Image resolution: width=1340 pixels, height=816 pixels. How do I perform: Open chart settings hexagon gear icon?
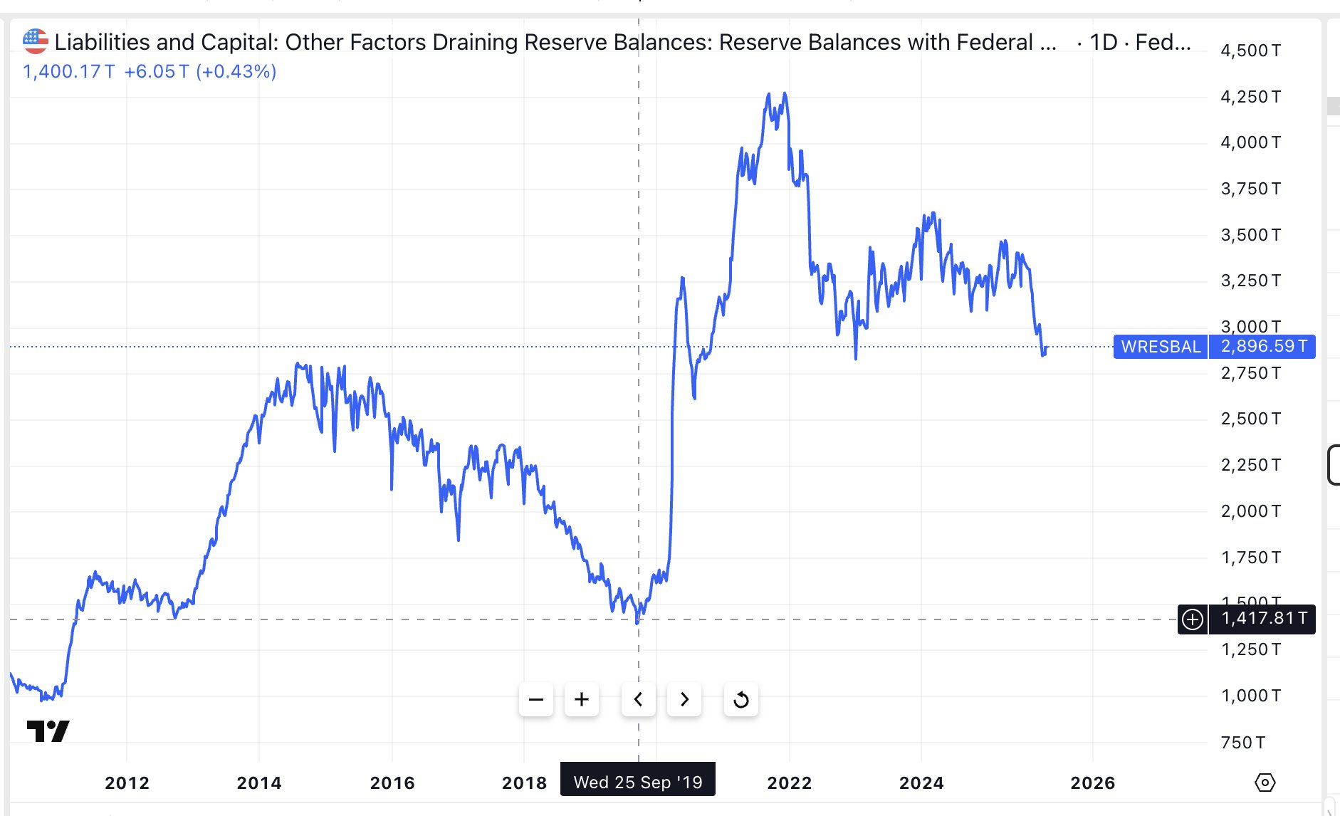point(1265,783)
